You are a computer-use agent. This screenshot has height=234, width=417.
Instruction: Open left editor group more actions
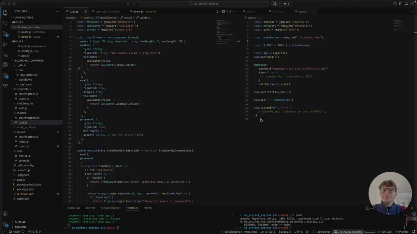click(x=235, y=11)
